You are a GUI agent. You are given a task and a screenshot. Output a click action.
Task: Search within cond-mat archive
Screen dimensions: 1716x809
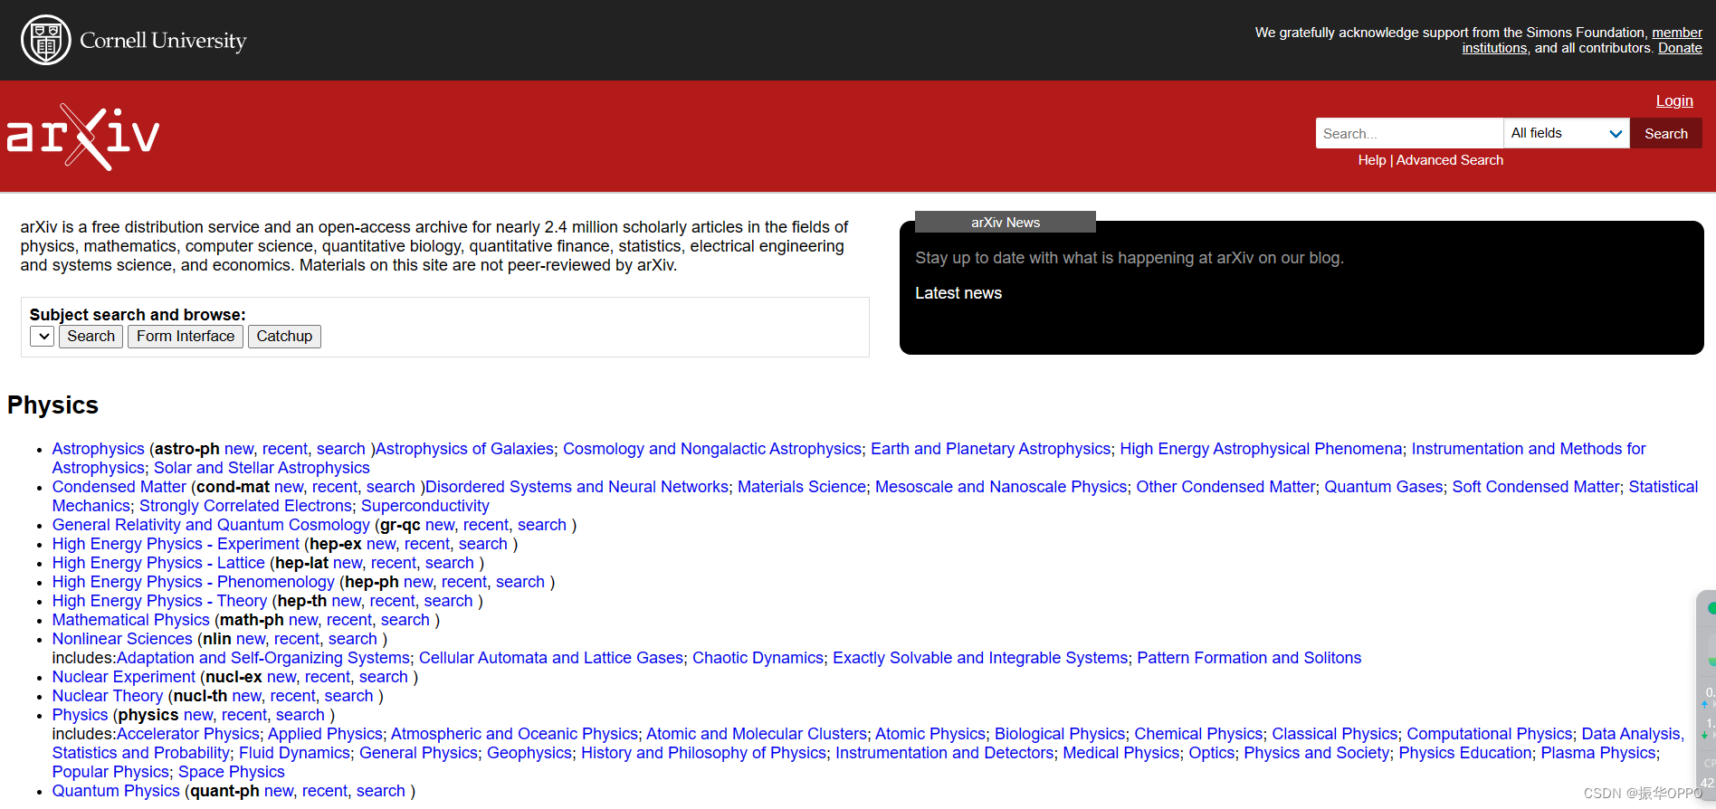390,487
